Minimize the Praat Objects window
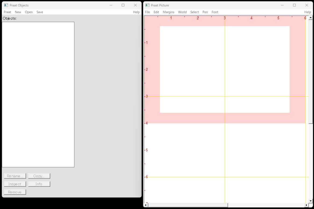This screenshot has width=314, height=209. [111, 5]
